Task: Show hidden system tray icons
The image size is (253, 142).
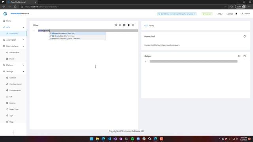Action: point(219,139)
